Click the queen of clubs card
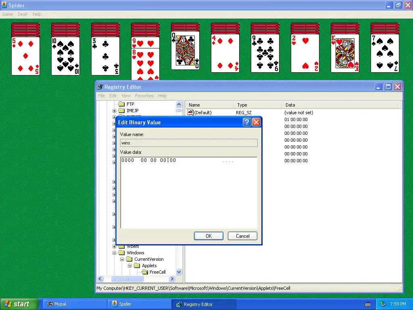413x310 pixels. (x=185, y=50)
